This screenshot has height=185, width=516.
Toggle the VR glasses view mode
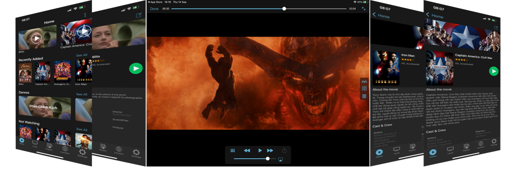tap(364, 81)
